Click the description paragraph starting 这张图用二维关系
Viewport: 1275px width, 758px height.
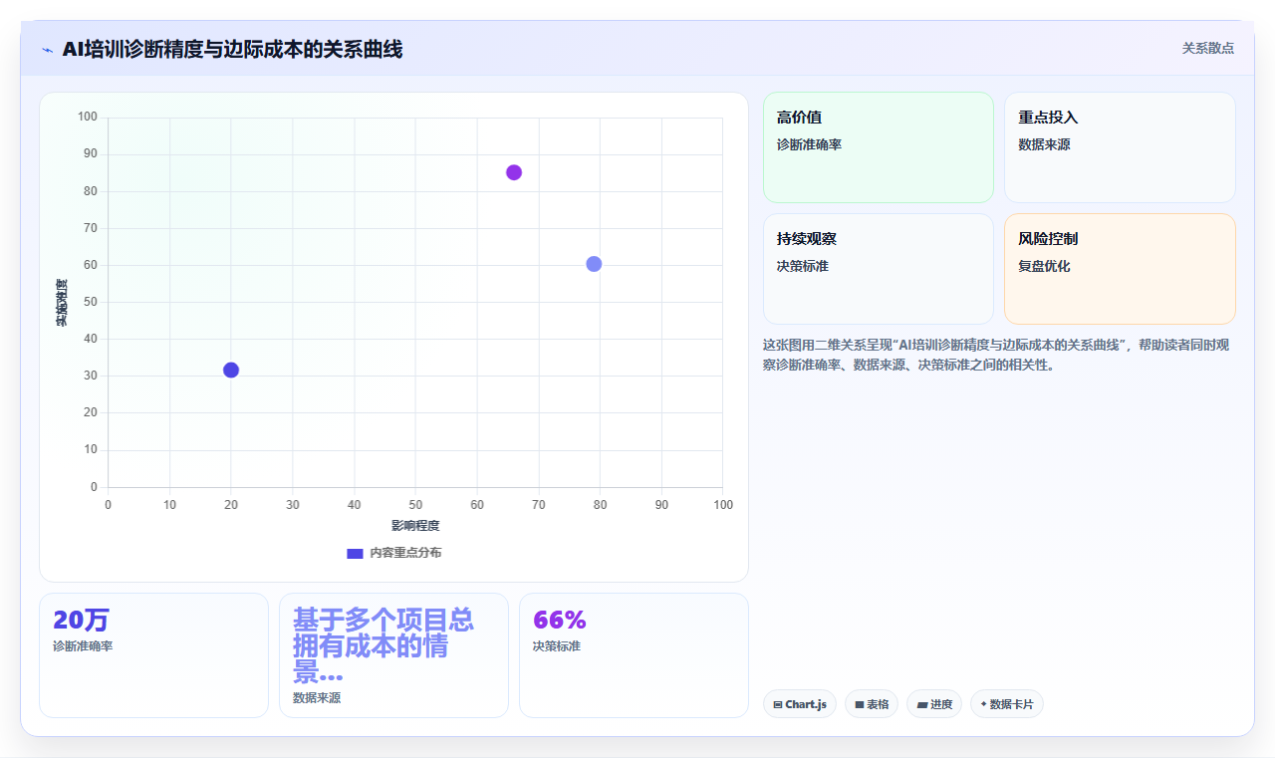pos(998,355)
